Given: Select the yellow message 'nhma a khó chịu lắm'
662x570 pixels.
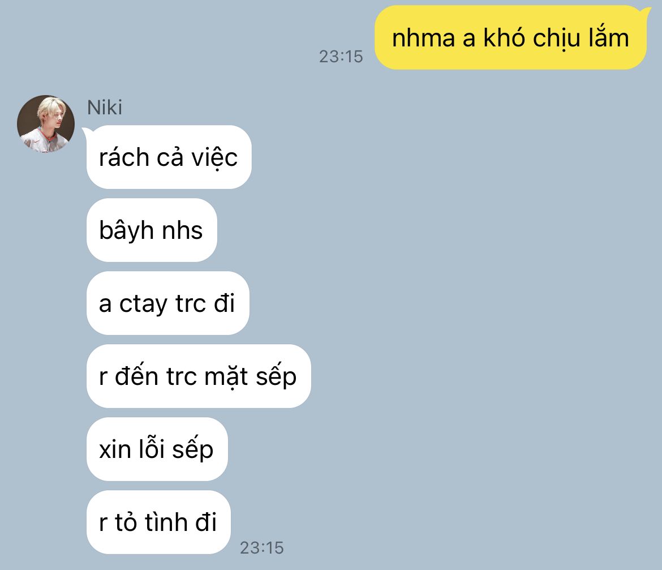Looking at the screenshot, I should [510, 38].
